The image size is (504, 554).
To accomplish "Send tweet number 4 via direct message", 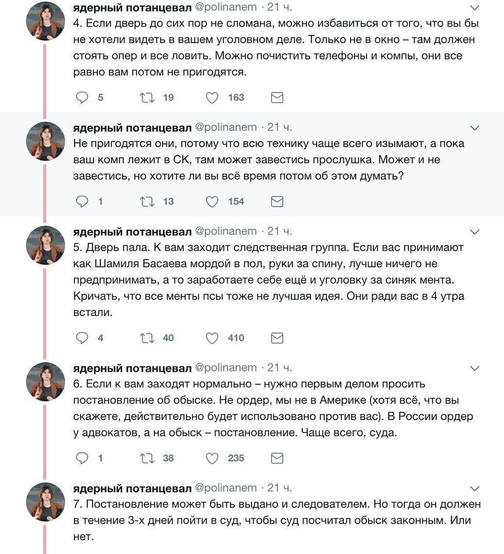I will (277, 97).
